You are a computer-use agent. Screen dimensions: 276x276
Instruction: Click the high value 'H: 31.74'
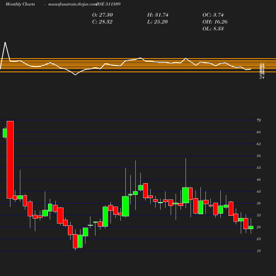[x=158, y=15]
